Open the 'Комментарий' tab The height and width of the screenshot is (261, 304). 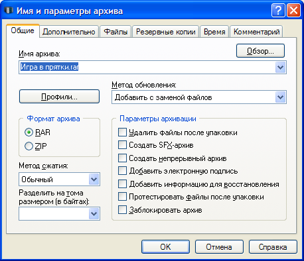coord(256,32)
